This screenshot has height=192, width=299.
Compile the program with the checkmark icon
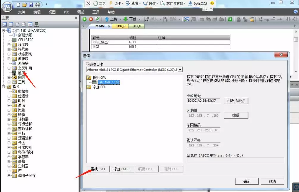point(97,19)
